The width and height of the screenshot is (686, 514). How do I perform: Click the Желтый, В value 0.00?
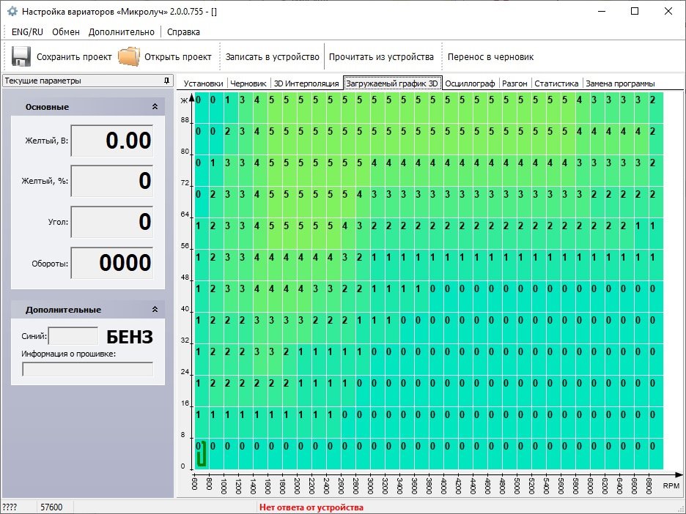pyautogui.click(x=112, y=141)
